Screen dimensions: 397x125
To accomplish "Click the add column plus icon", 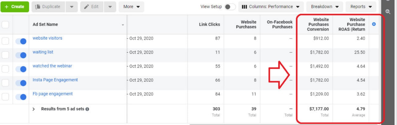I will tap(374, 24).
